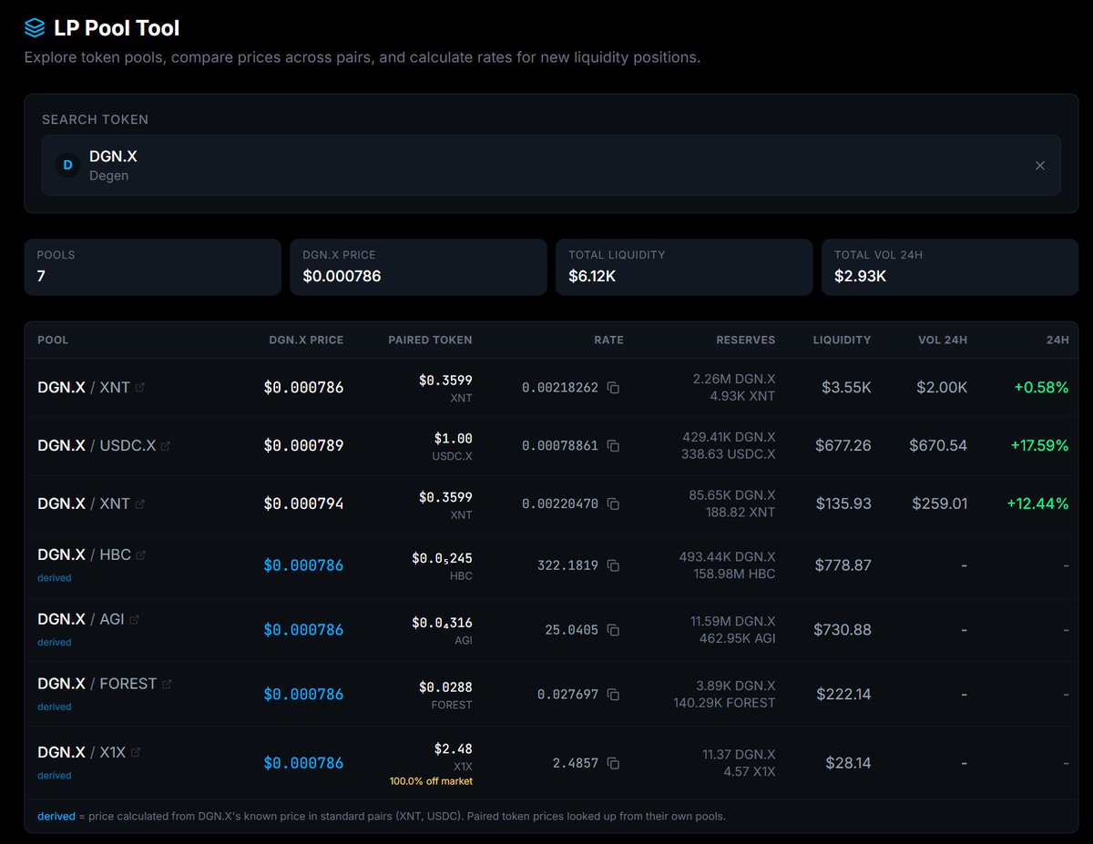Image resolution: width=1093 pixels, height=844 pixels.
Task: Open external link for DGN.X / AGI pool
Action: [x=134, y=619]
